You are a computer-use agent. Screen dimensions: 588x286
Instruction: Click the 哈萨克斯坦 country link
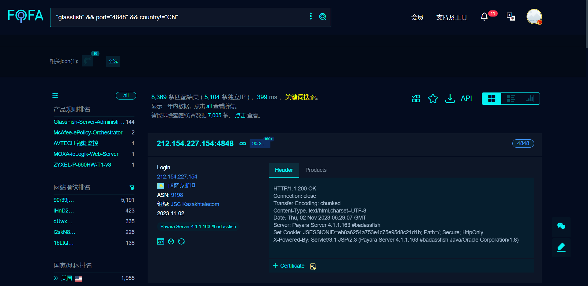(182, 186)
